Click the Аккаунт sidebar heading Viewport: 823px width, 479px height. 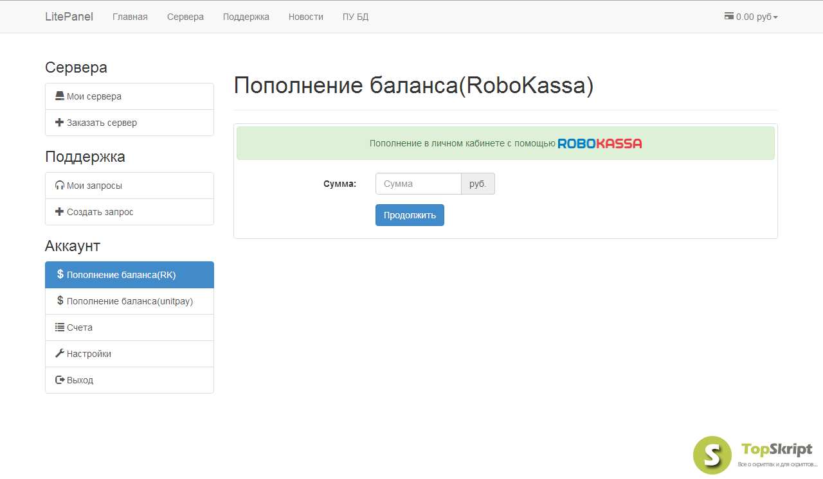click(x=73, y=246)
